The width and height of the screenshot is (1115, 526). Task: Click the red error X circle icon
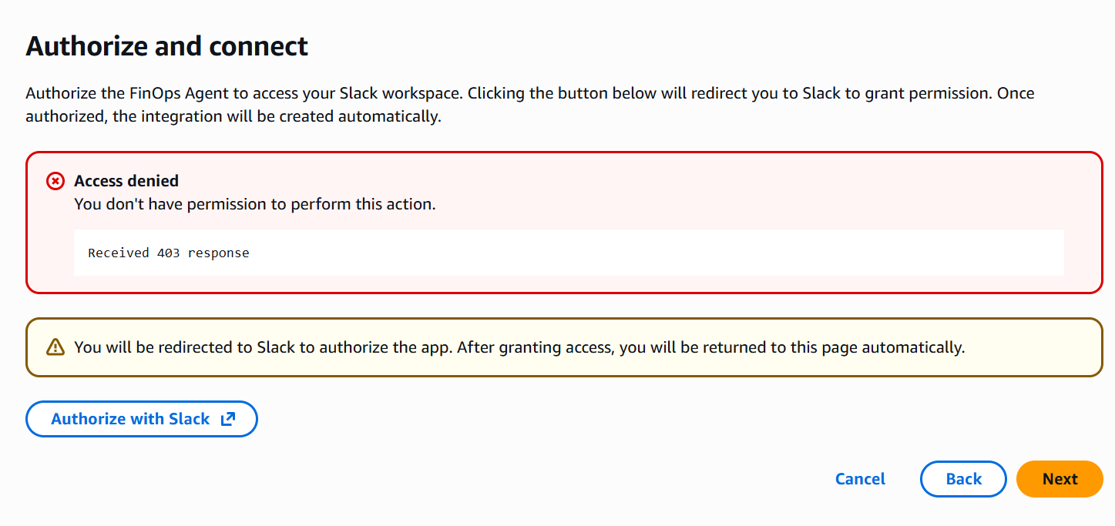pyautogui.click(x=55, y=181)
